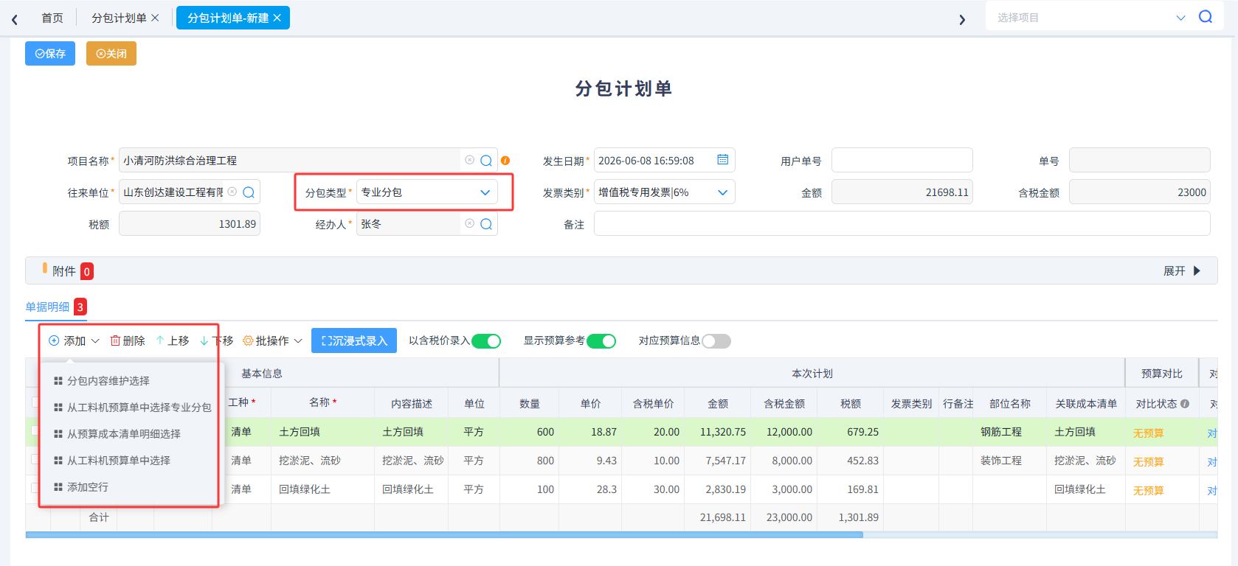The height and width of the screenshot is (566, 1238).
Task: Click the 保存 save button
Action: tap(50, 54)
